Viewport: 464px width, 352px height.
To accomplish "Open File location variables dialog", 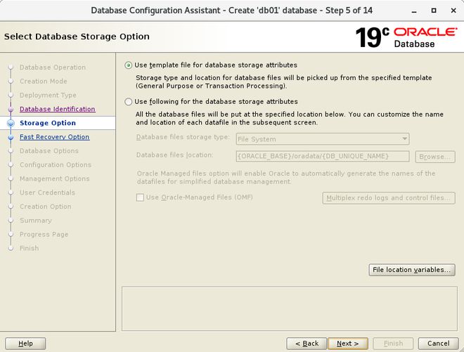I will tap(411, 270).
